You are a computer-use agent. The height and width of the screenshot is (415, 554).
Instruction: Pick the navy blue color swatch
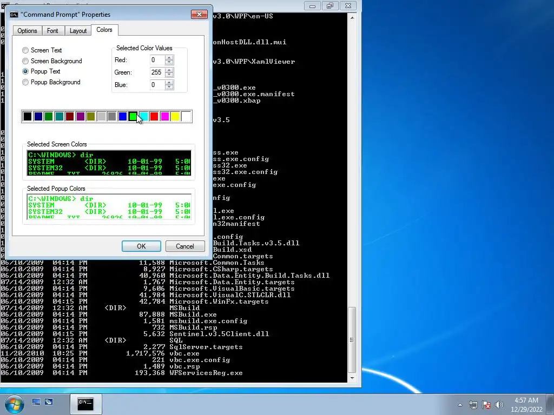[38, 117]
